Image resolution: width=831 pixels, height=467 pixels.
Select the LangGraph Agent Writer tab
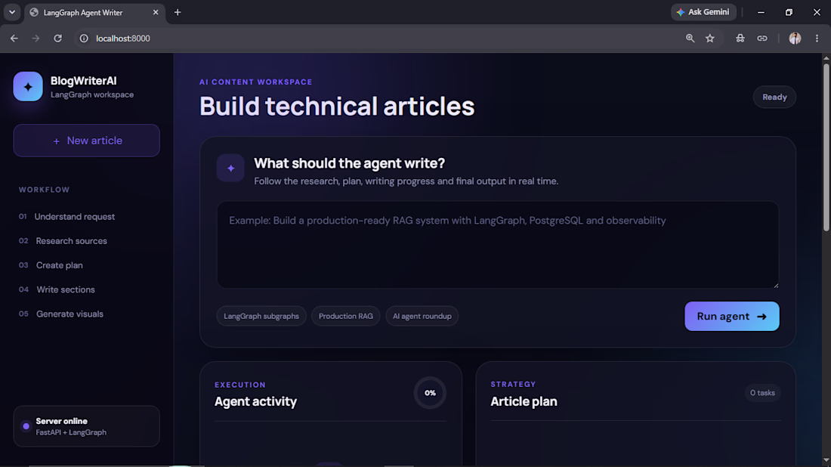coord(94,12)
